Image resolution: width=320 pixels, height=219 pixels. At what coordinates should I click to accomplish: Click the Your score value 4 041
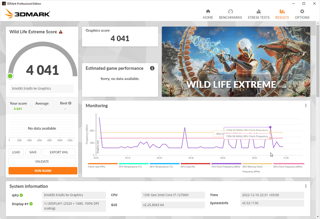tap(18, 109)
